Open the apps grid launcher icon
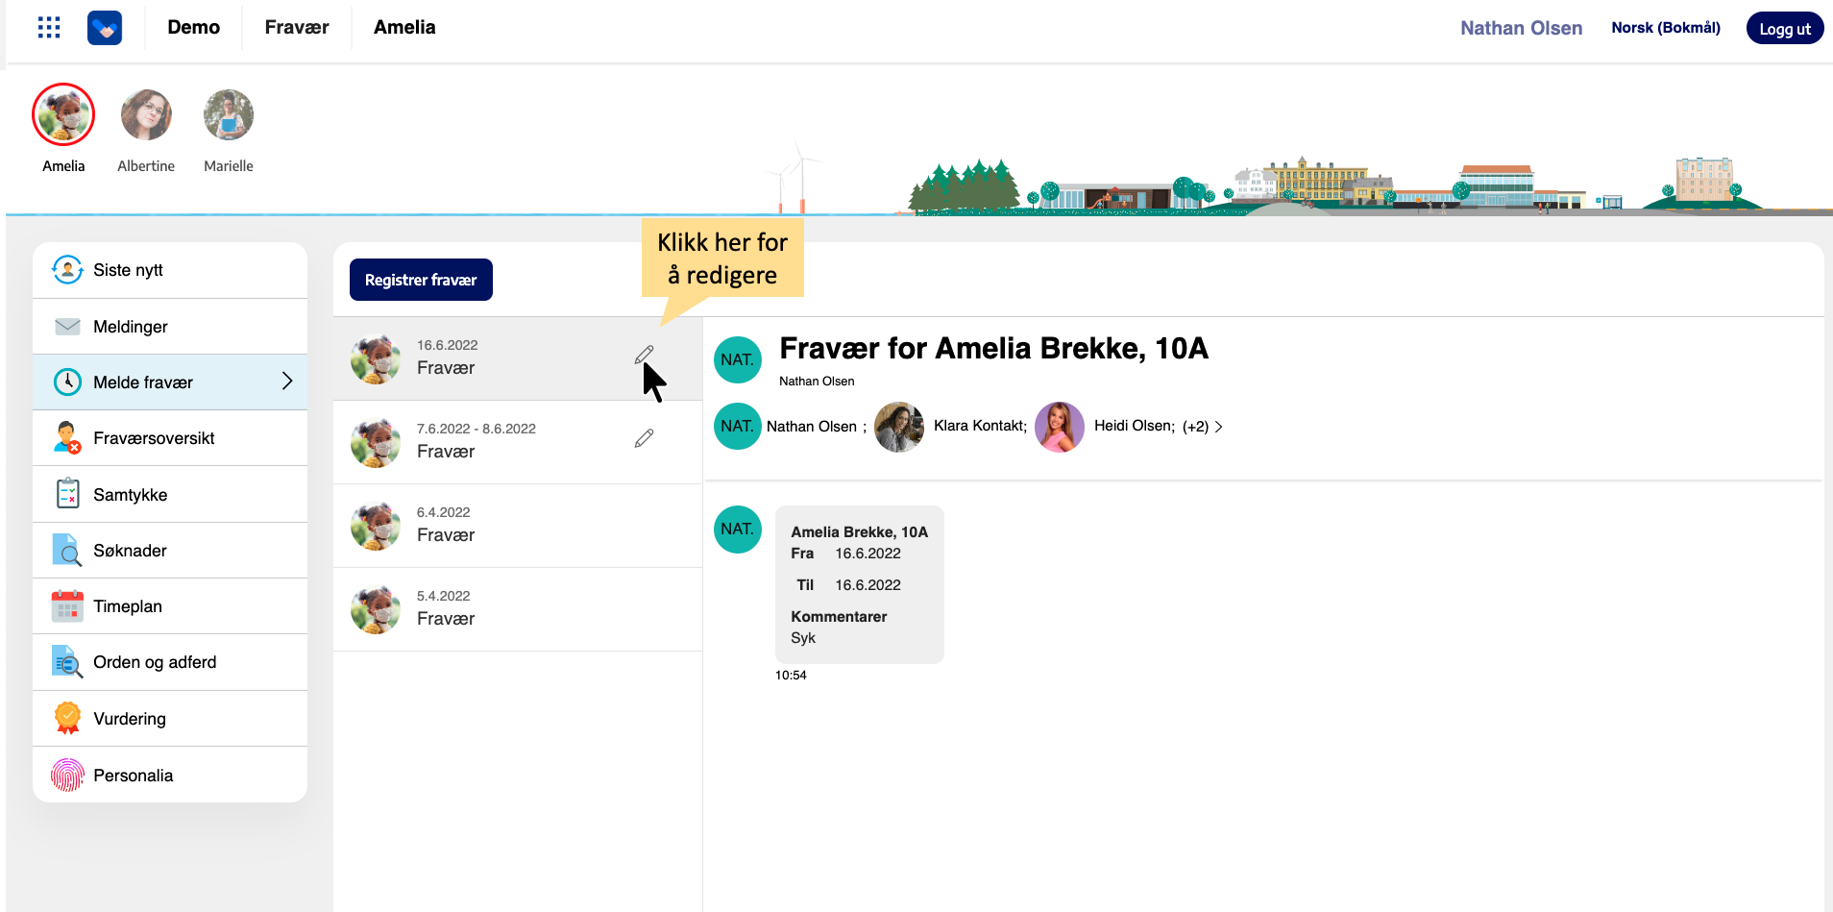 49,28
